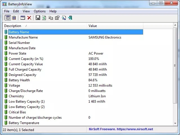Click battery icon beside Current Capacity Value

tap(6, 64)
